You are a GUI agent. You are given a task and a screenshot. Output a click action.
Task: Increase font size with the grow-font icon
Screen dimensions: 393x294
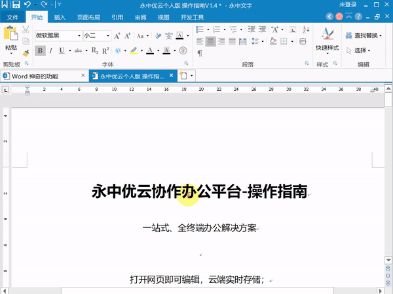117,36
